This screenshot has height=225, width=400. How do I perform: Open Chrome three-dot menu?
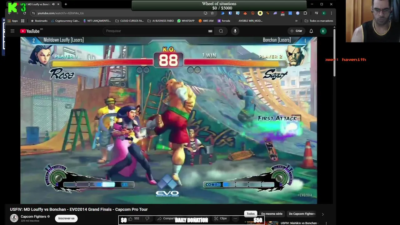point(331,13)
